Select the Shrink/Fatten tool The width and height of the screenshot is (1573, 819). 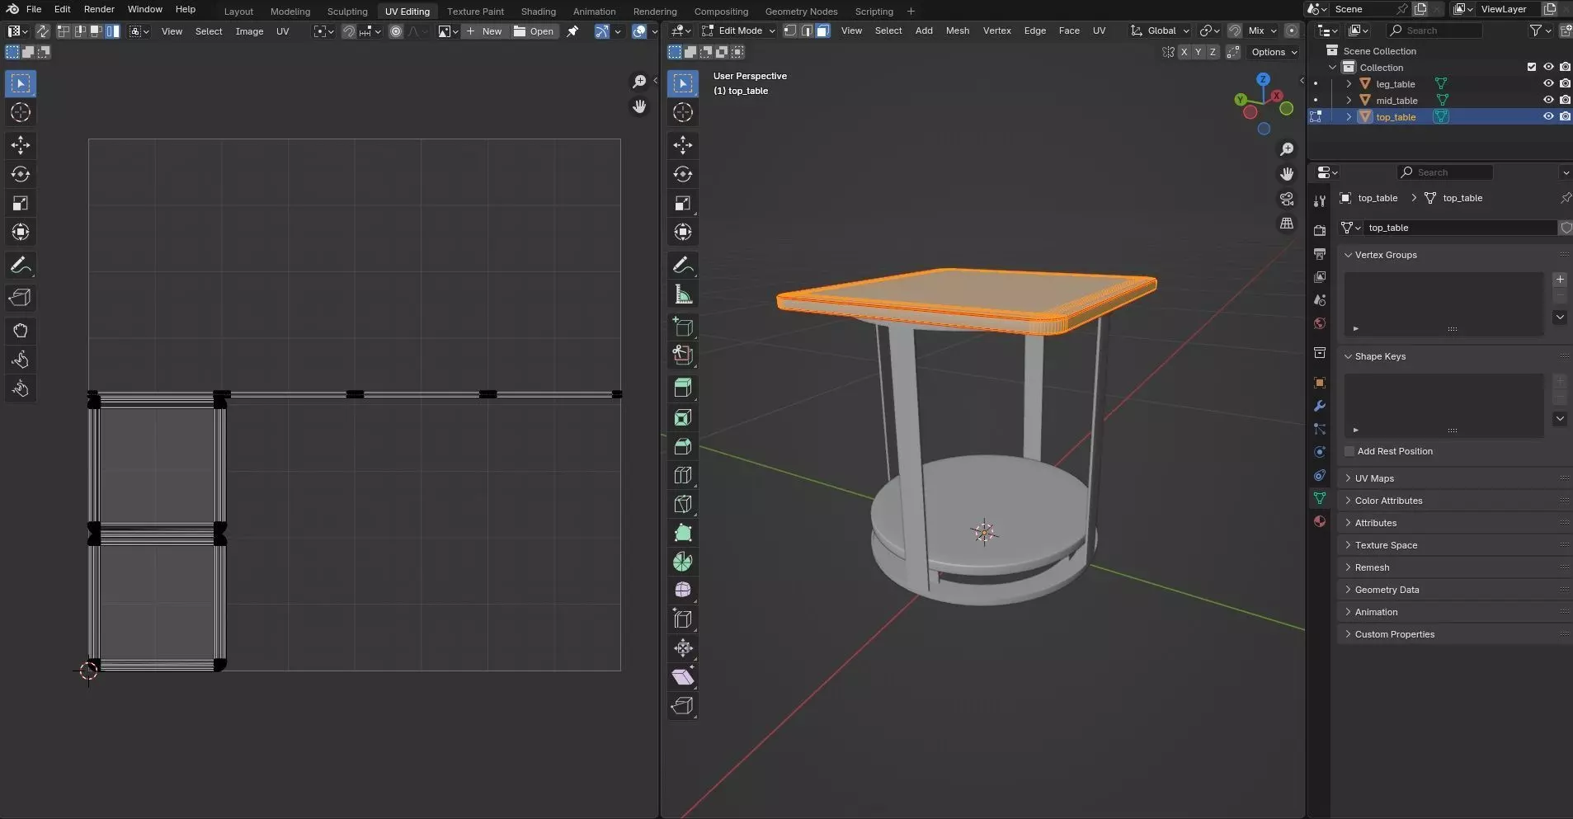coord(683,648)
